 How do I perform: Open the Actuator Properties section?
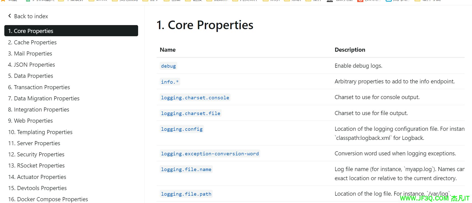coord(37,177)
